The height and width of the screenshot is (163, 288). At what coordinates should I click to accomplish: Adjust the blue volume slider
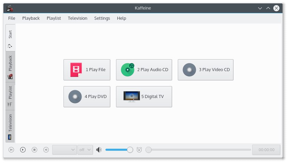pos(119,150)
